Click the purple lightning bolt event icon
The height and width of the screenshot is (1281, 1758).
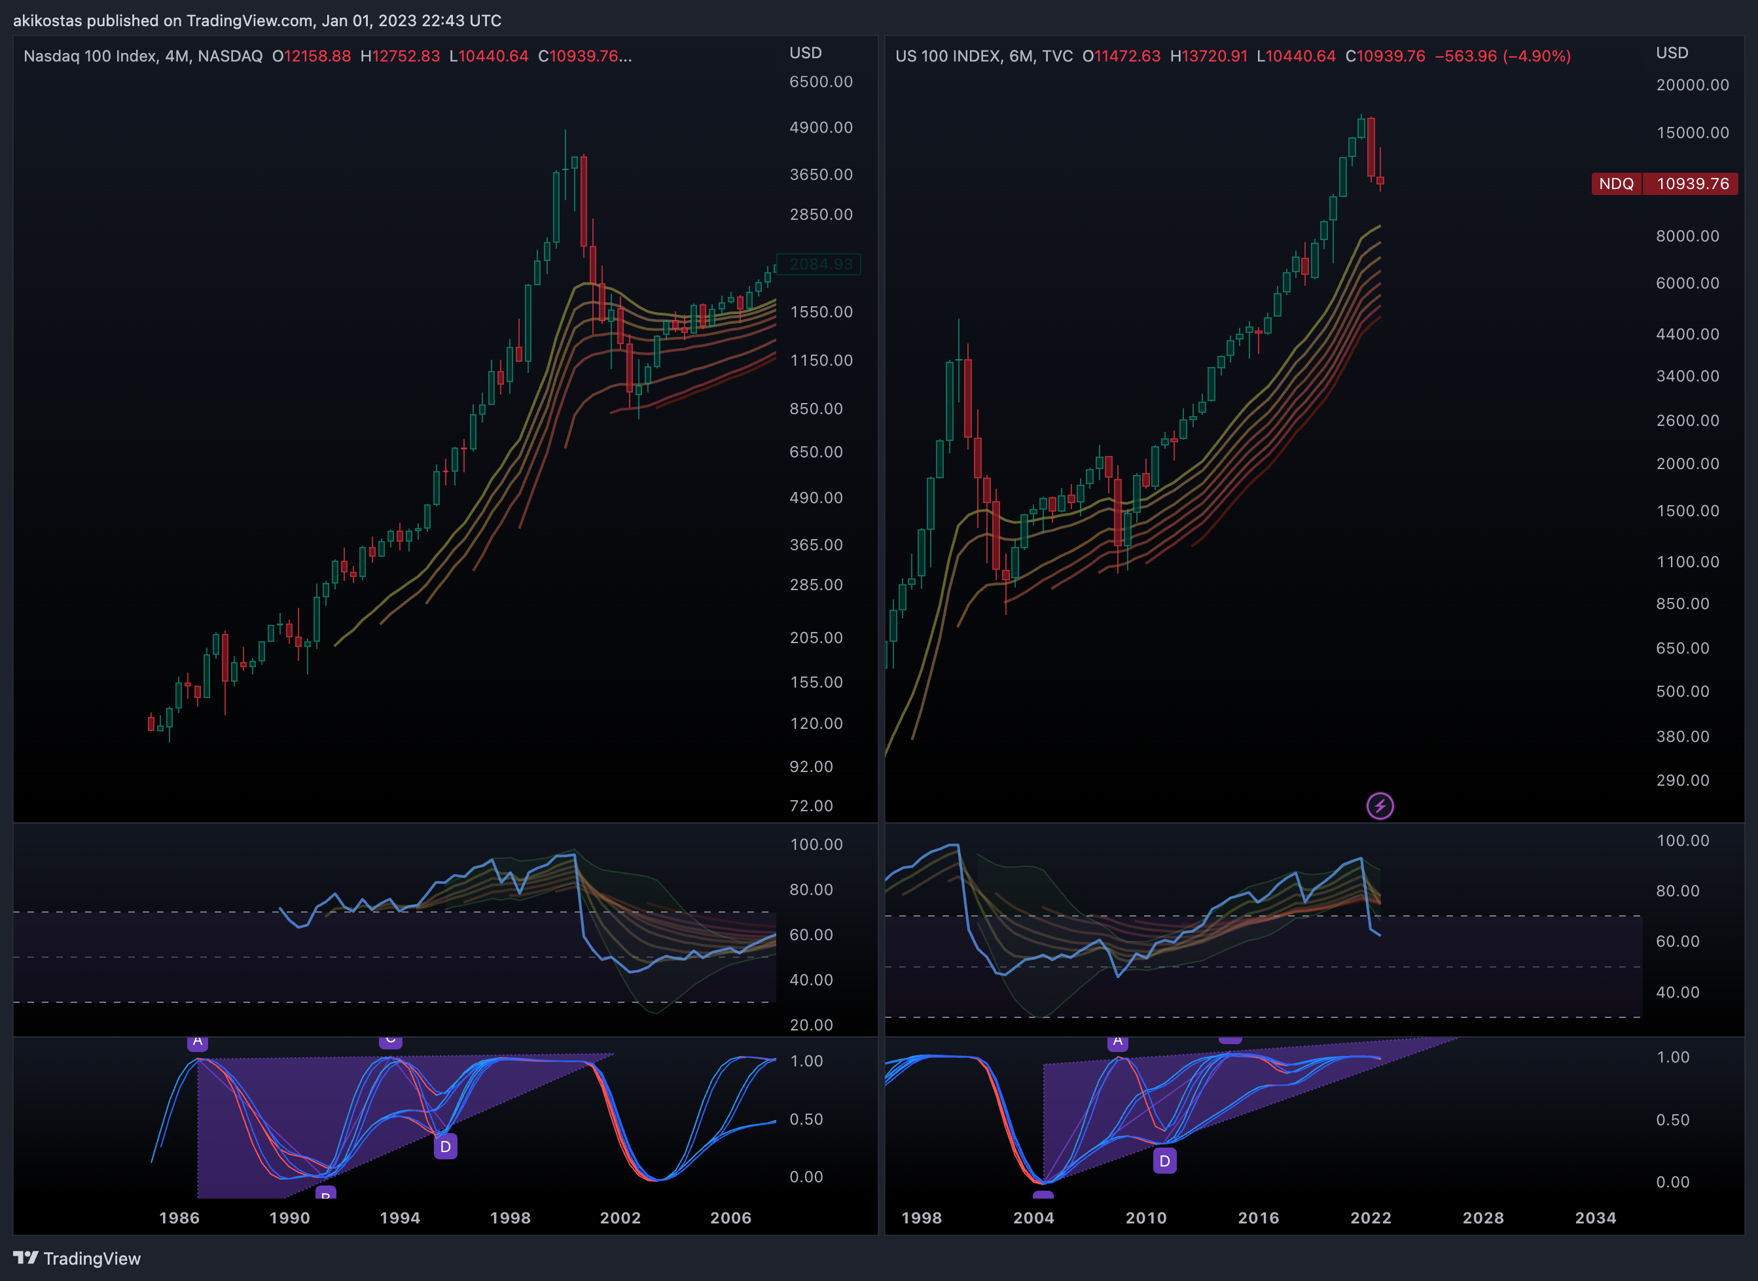1380,805
